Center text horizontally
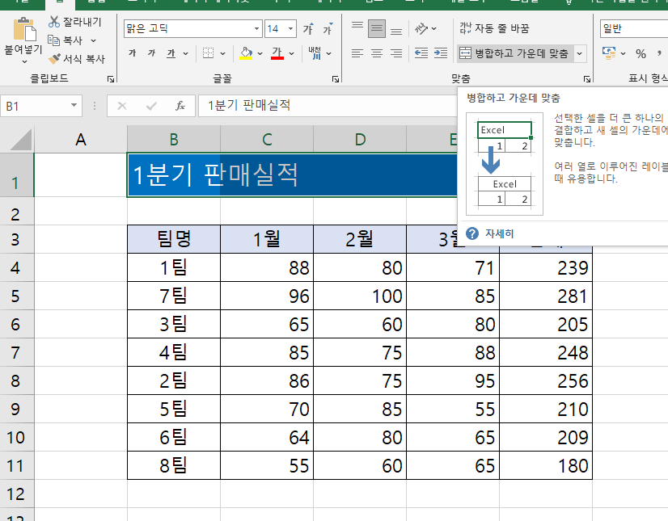Screen dimensions: 668x521 [377, 53]
